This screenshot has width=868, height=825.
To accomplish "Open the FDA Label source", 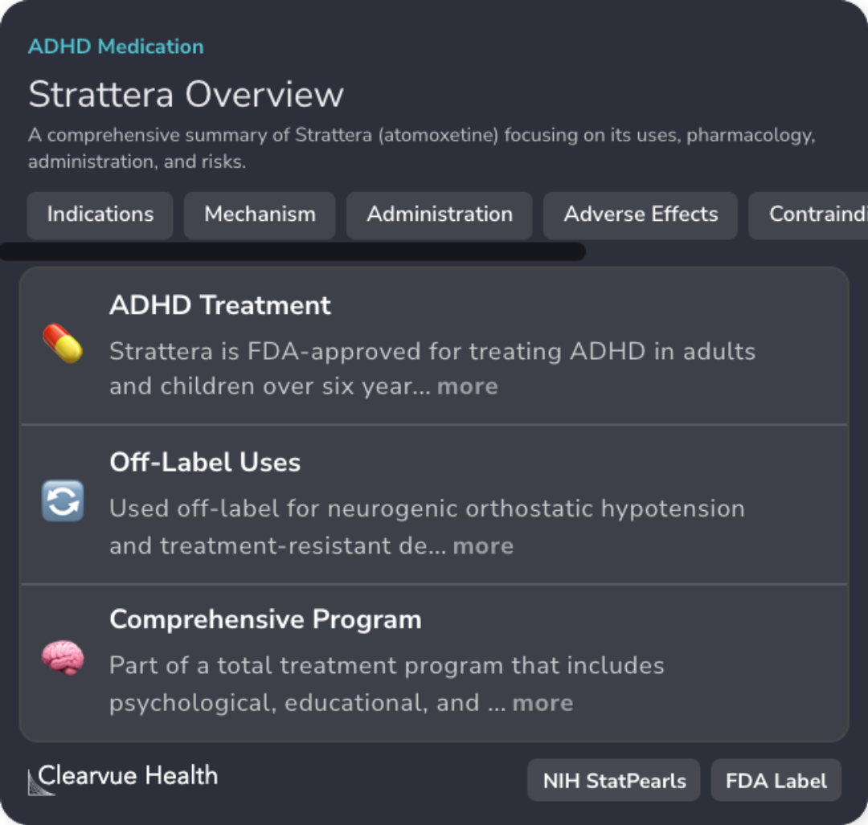I will tap(776, 781).
